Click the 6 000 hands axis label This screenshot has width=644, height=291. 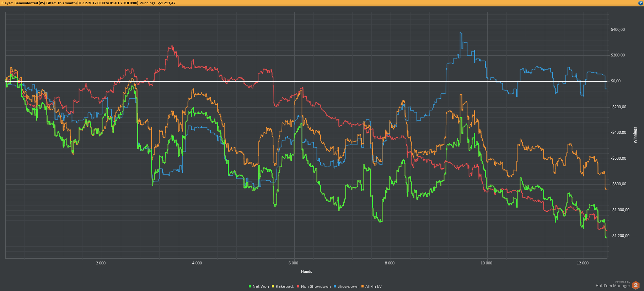tap(293, 263)
